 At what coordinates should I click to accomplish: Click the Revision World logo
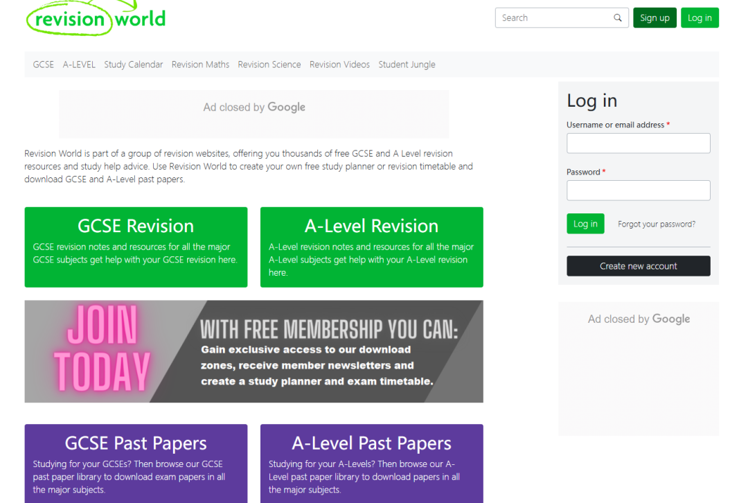(x=96, y=18)
